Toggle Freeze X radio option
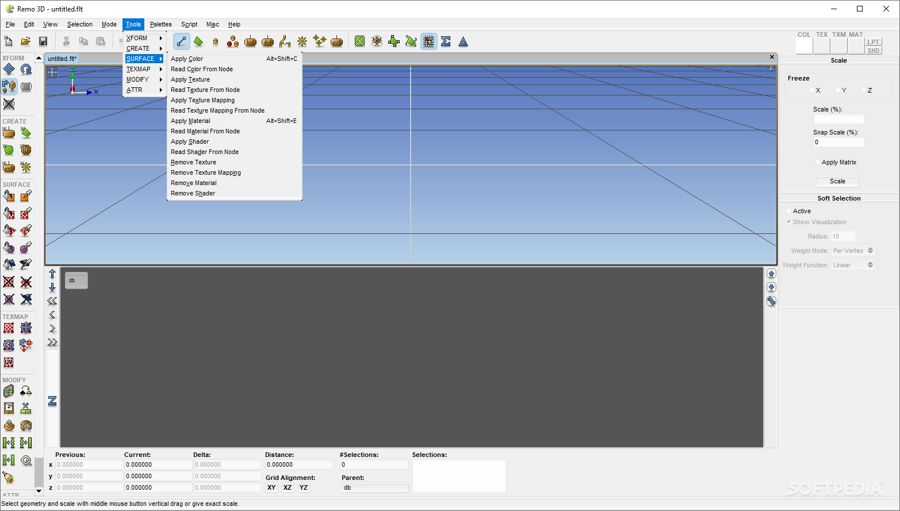The width and height of the screenshot is (900, 511). click(812, 90)
